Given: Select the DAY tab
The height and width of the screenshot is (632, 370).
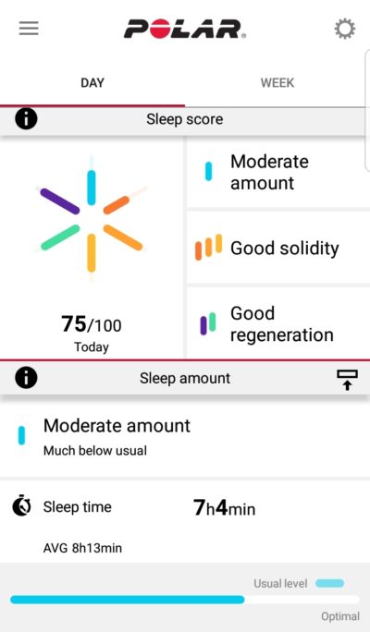Looking at the screenshot, I should (x=92, y=83).
